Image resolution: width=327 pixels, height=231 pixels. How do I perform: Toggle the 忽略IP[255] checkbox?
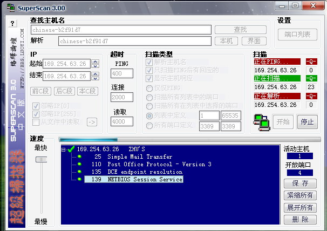click(36, 114)
